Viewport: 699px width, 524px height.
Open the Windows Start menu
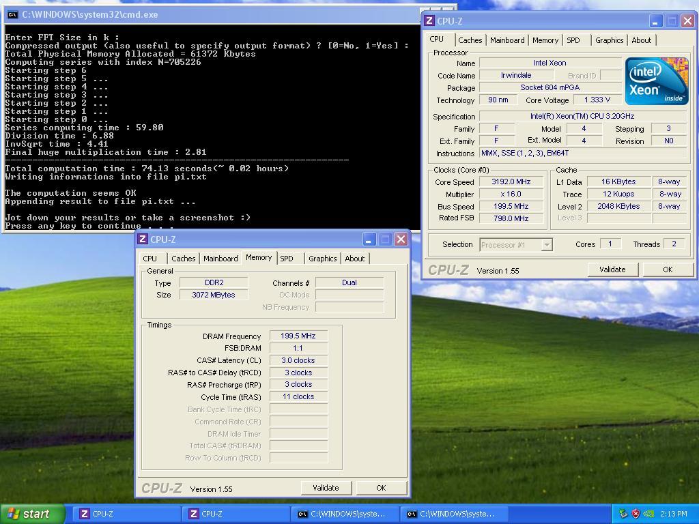[33, 514]
